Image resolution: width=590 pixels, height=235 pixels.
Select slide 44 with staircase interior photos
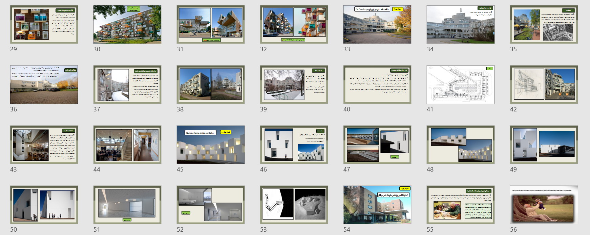point(127,145)
